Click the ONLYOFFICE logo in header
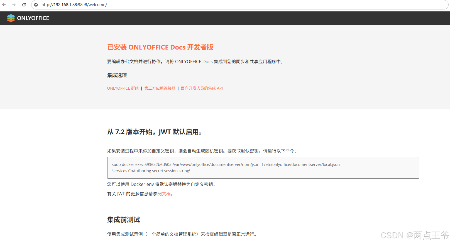450x243 pixels. pyautogui.click(x=28, y=18)
